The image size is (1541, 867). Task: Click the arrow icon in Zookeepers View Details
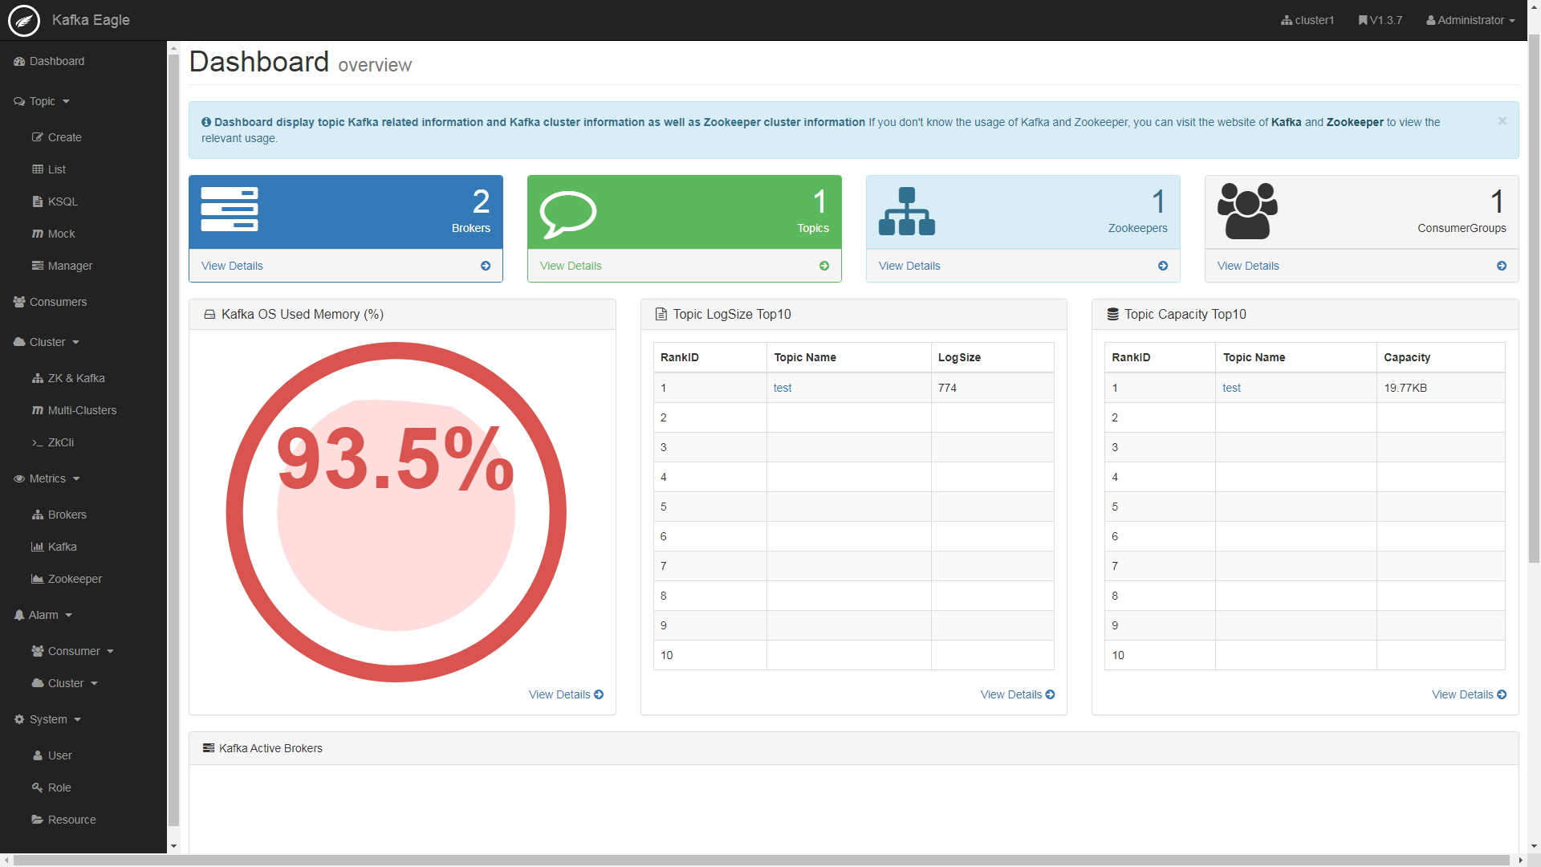click(1163, 266)
